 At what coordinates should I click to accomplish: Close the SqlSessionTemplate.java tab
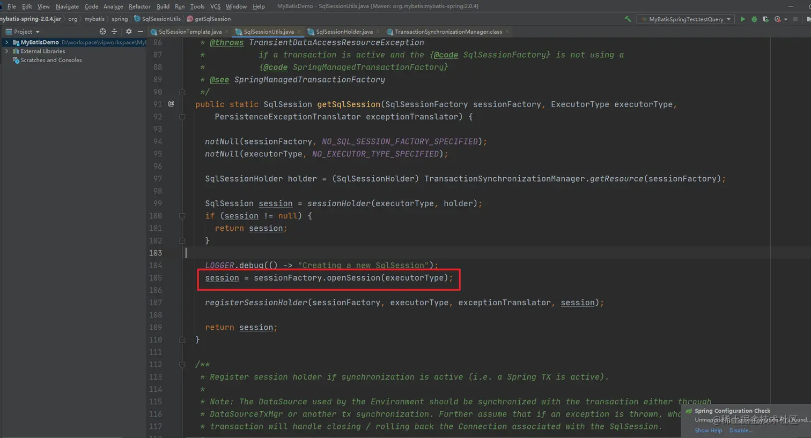click(227, 32)
